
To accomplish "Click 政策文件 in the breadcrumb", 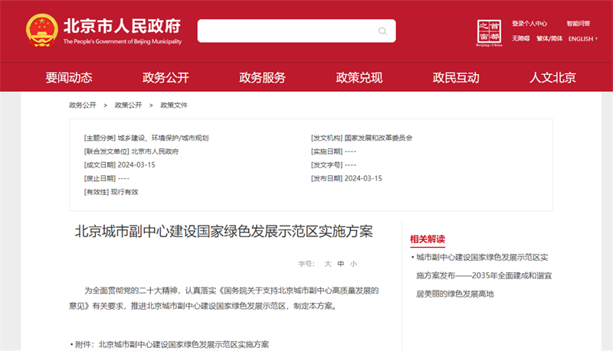I will 174,105.
